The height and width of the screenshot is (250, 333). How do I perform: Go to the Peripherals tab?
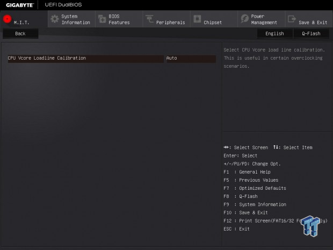(x=166, y=19)
